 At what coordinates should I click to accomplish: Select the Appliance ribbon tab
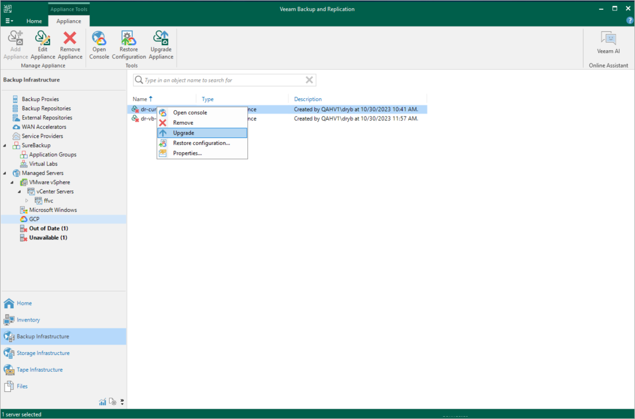69,21
